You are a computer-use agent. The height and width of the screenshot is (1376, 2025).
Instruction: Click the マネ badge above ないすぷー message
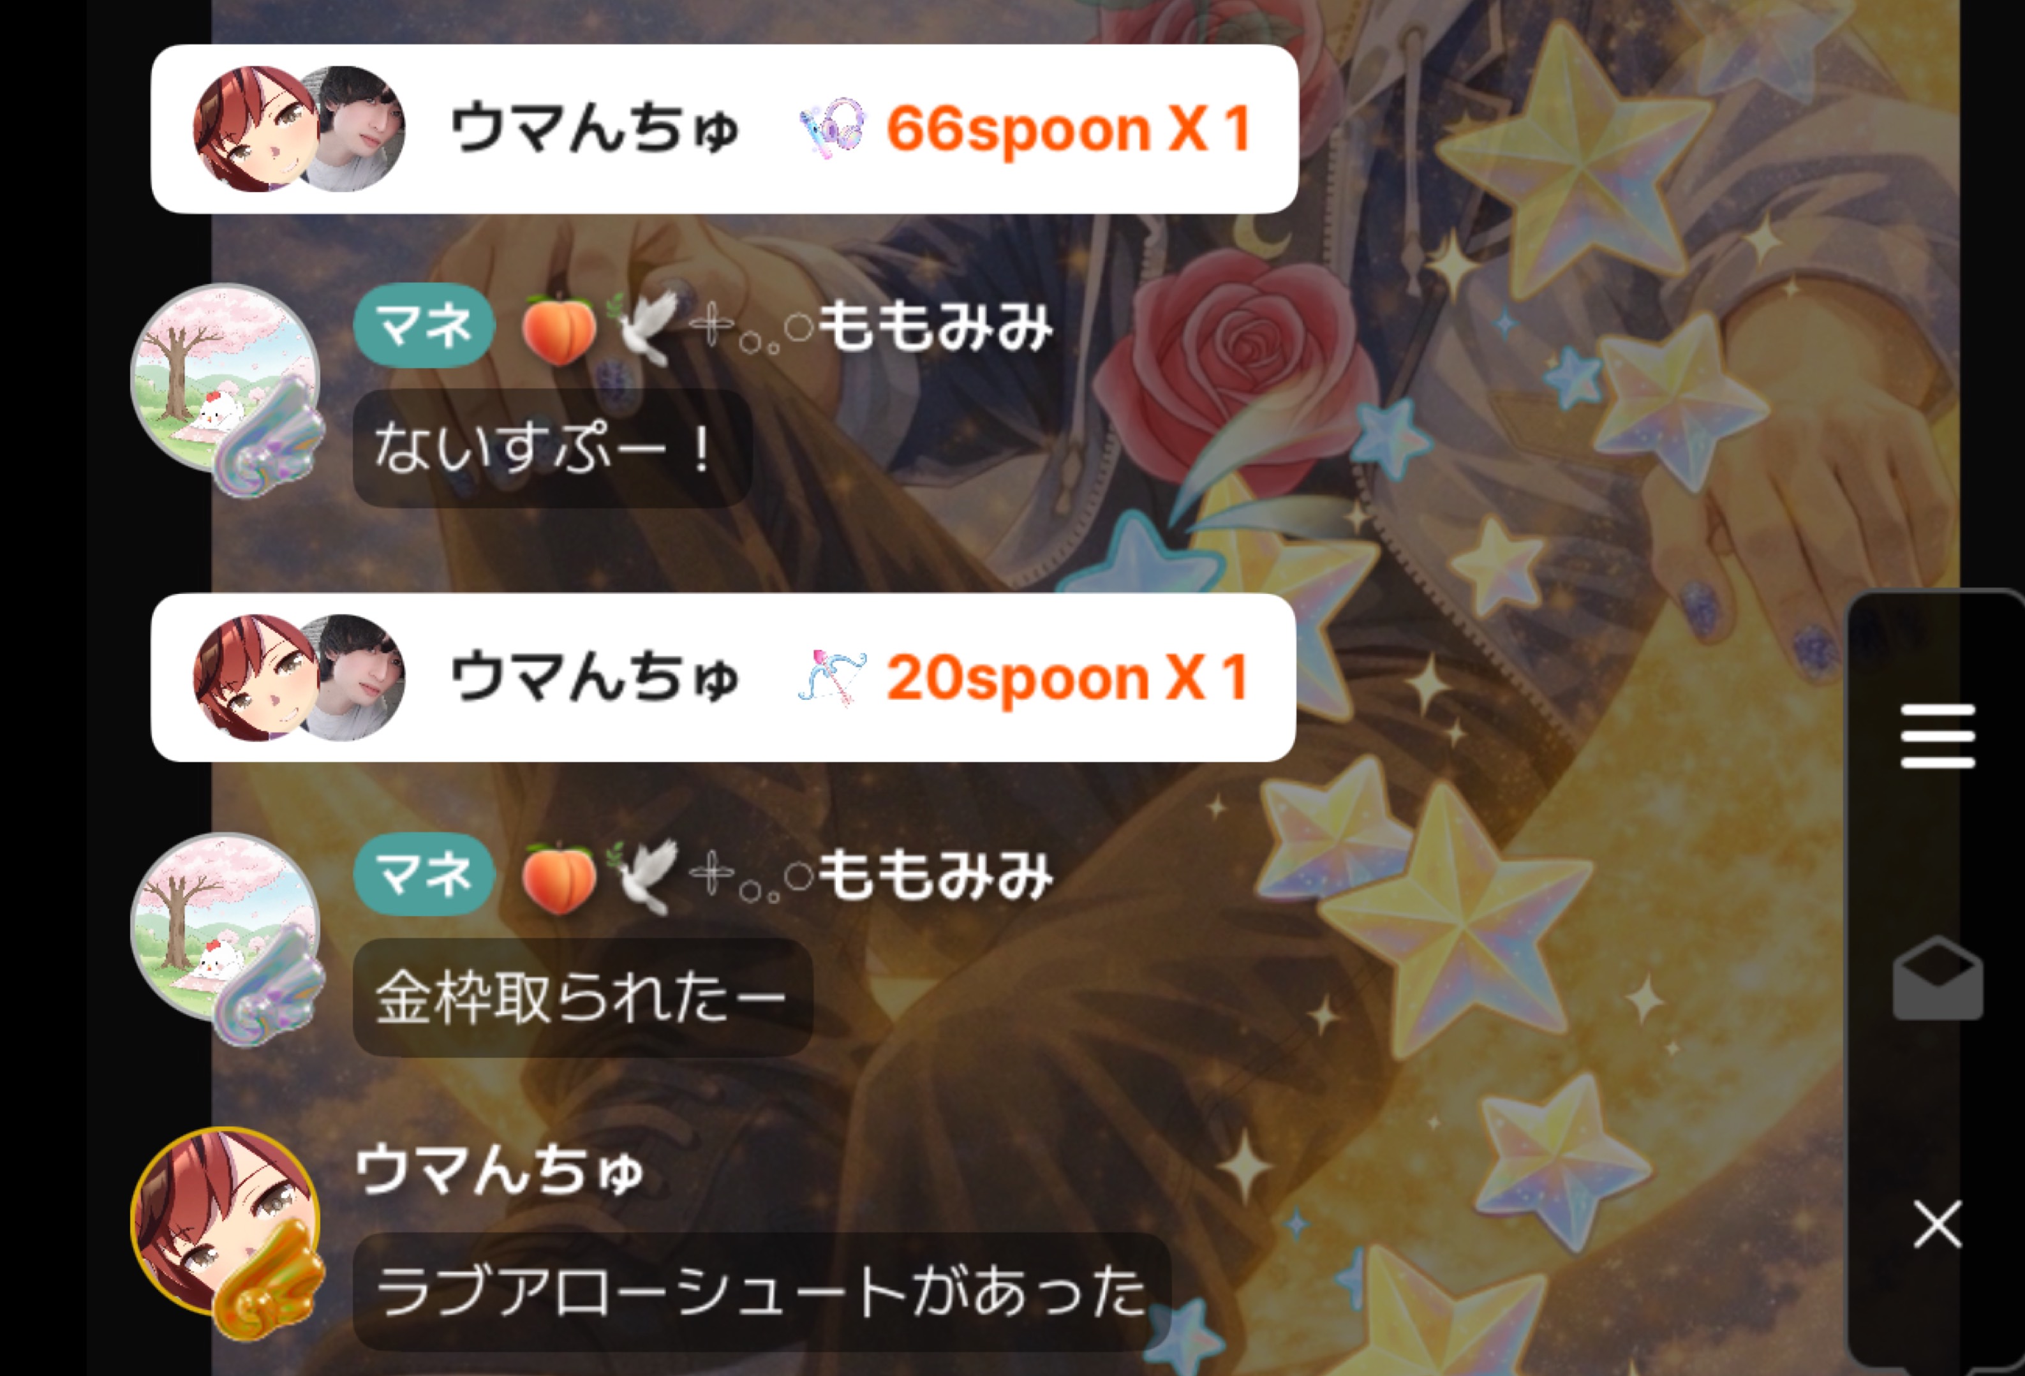(424, 325)
